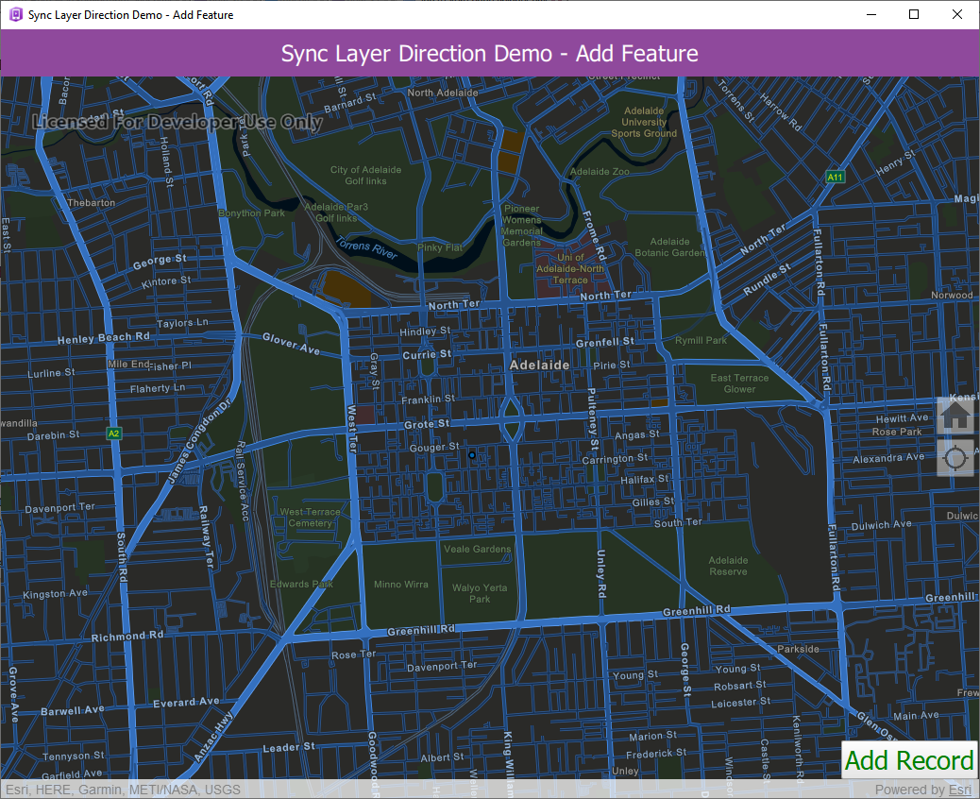
Task: Click the Dulwich Ave label
Action: 881,525
